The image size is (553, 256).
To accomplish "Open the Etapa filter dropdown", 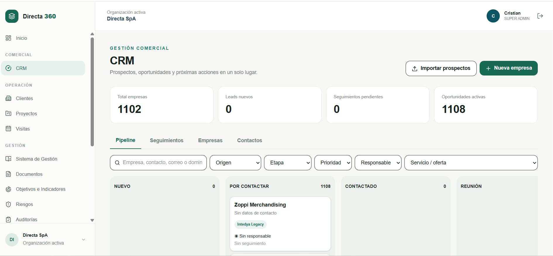I will (288, 163).
